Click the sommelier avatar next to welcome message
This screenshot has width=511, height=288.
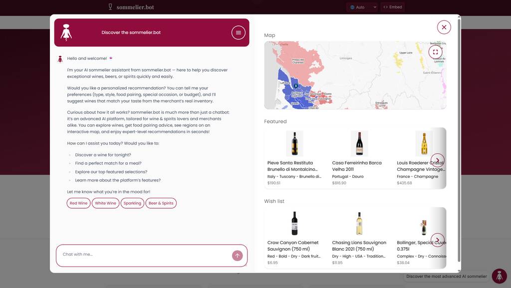60,58
